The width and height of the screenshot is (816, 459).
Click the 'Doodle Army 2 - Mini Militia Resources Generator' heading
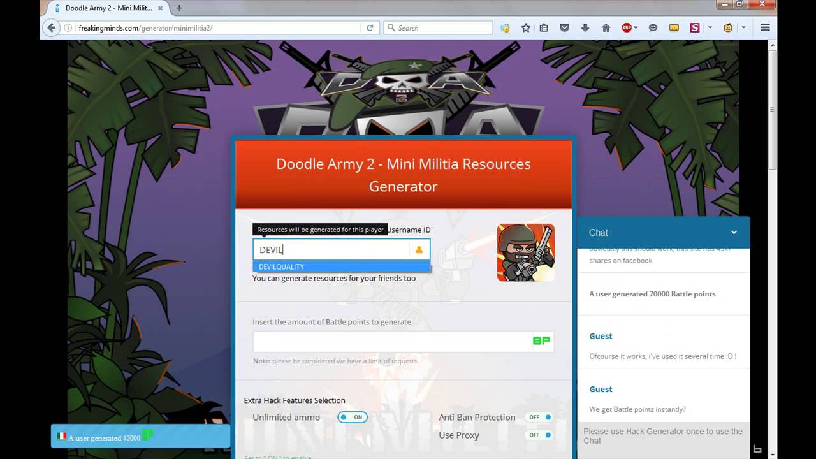[x=404, y=175]
